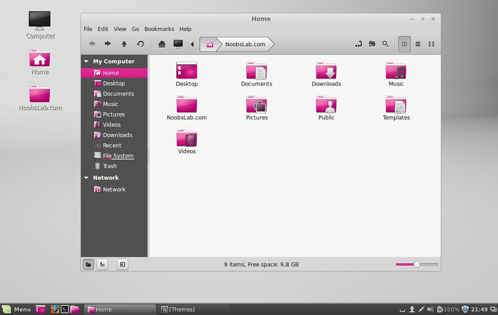
Task: Select NoobsLab.com folder in file pane
Action: tap(187, 104)
